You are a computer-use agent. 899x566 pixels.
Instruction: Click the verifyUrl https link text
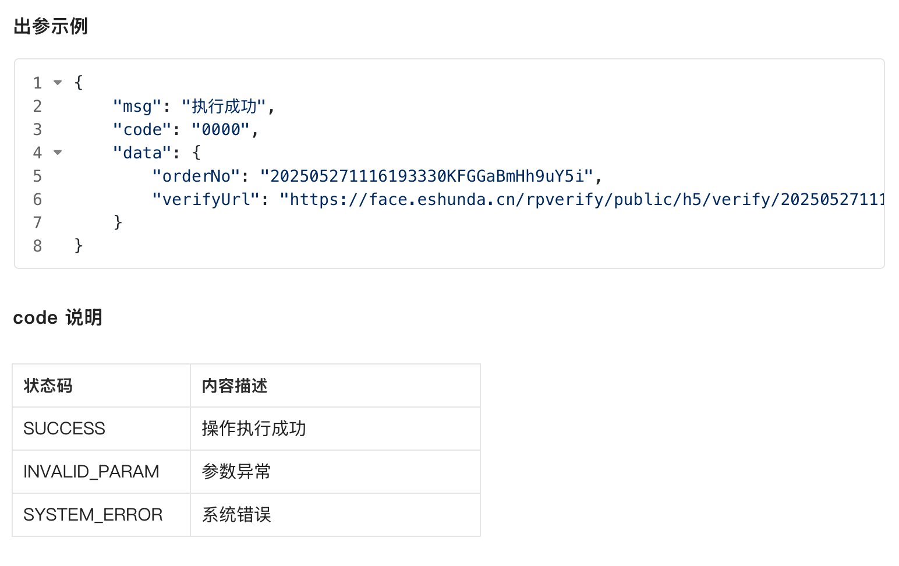coord(582,200)
